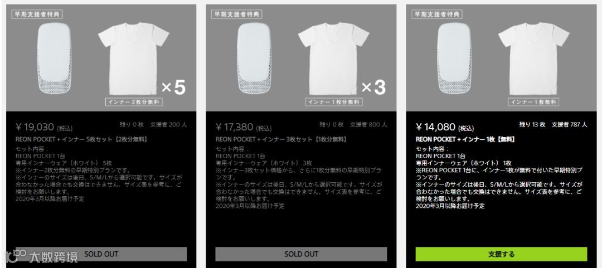Select REON POCKET device image in second card
The width and height of the screenshot is (602, 268).
254,58
